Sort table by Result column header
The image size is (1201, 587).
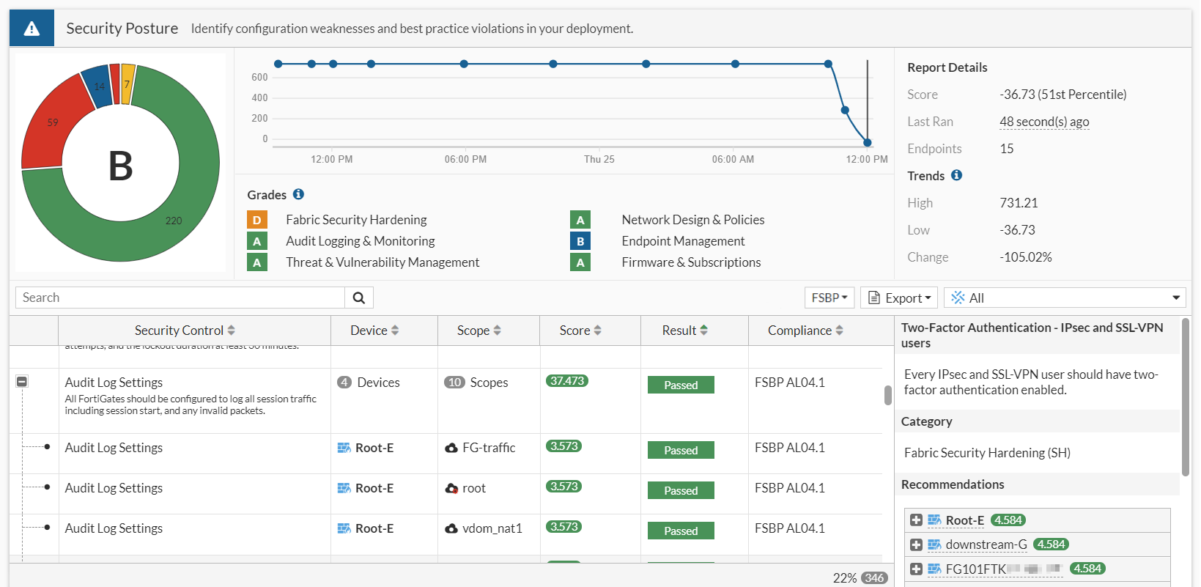coord(684,331)
